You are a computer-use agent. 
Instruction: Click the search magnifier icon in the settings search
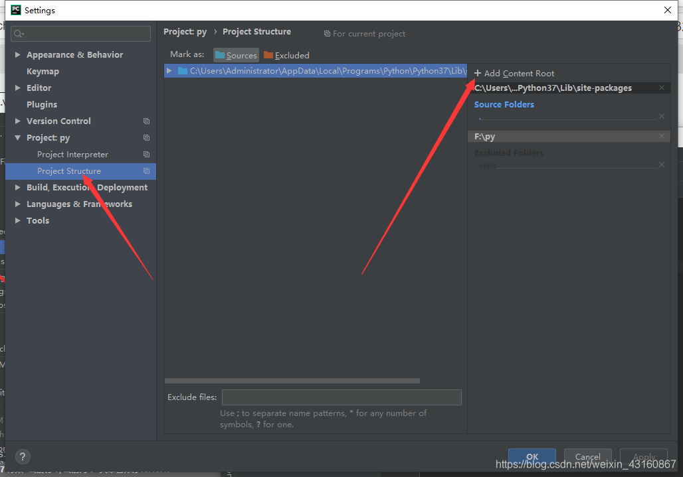[x=19, y=34]
